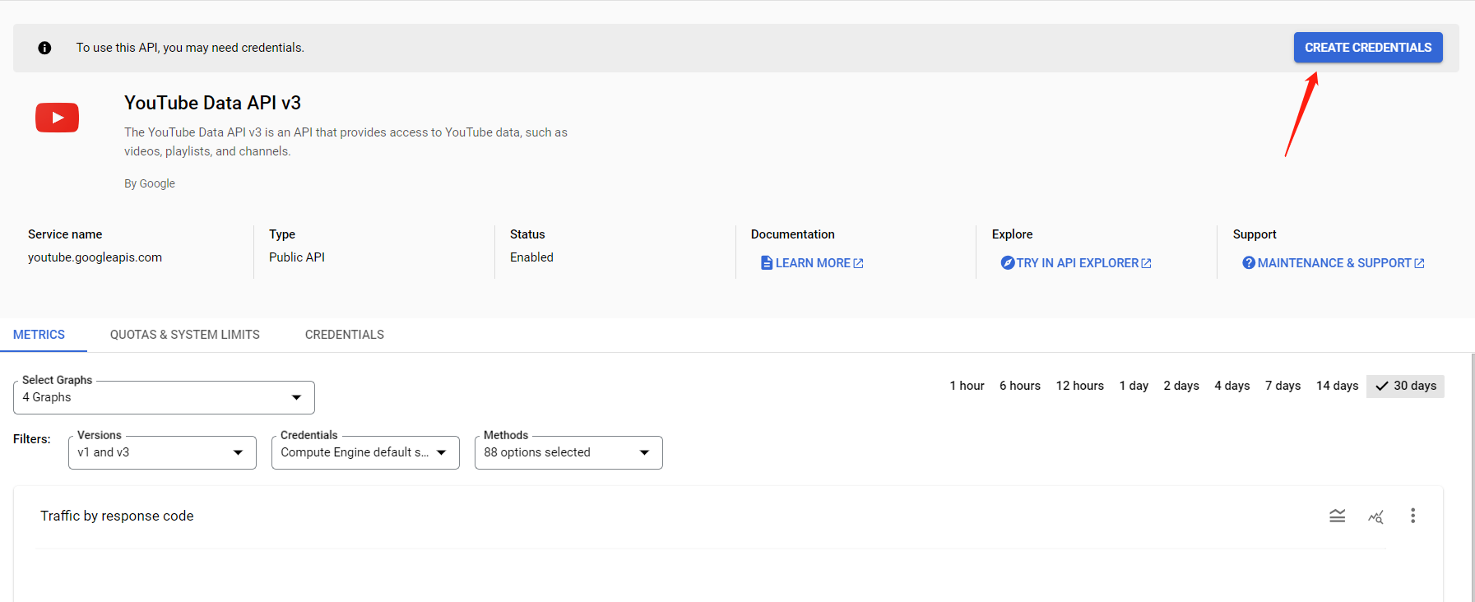
Task: Open the Versions filter dropdown
Action: point(162,452)
